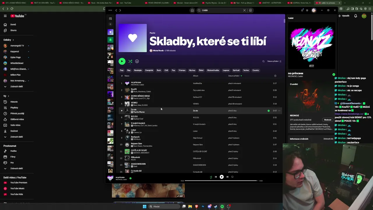Sort by Datum přidání column header

pos(235,76)
